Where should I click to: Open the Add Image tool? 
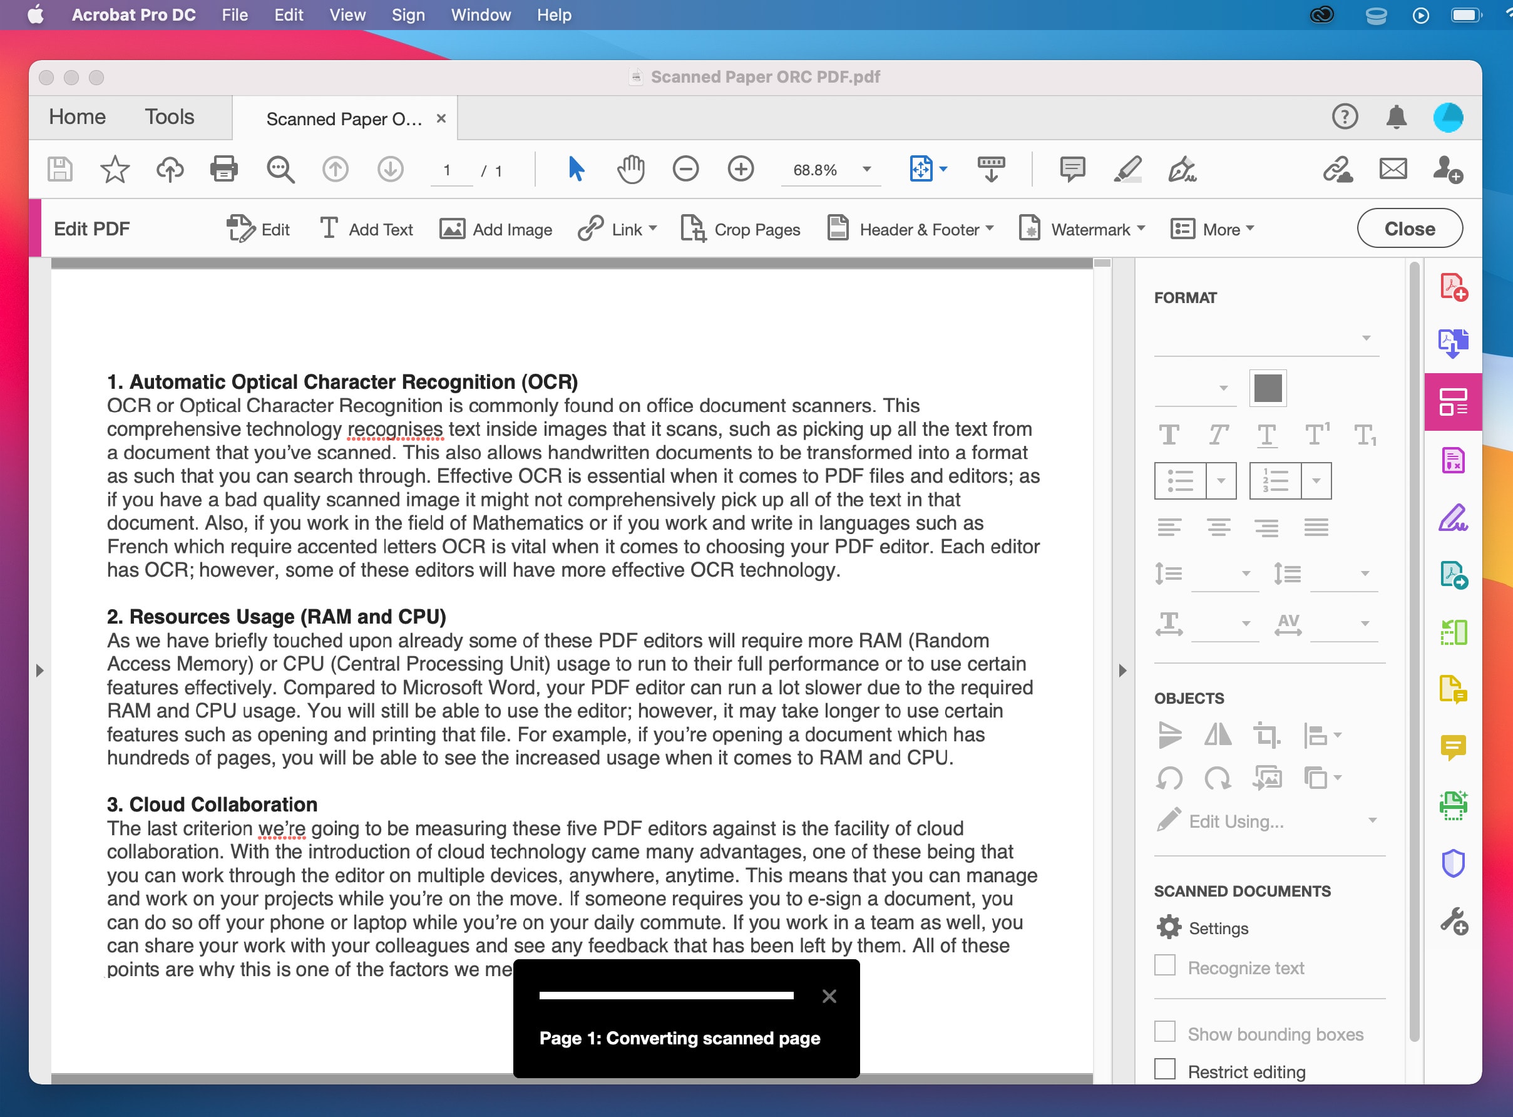[496, 229]
